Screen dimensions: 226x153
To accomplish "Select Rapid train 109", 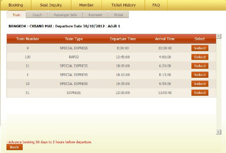I will 200,57.
